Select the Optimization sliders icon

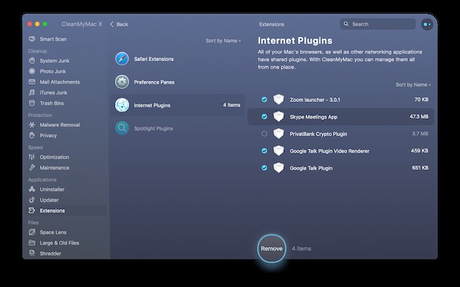point(32,157)
